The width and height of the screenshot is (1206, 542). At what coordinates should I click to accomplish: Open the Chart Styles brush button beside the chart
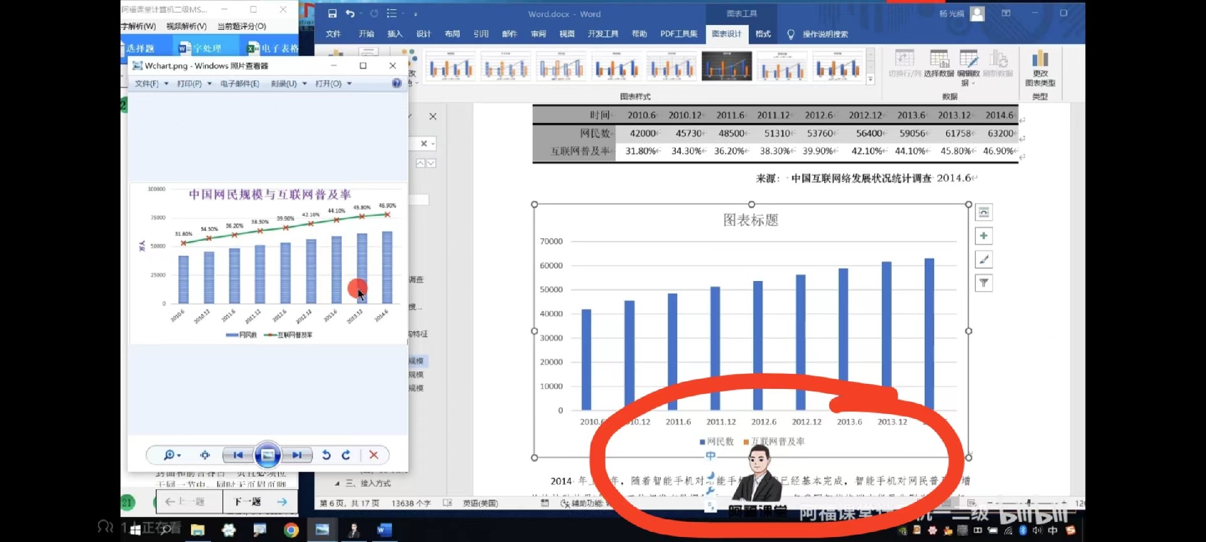984,259
